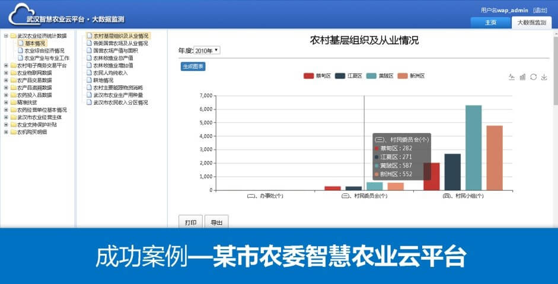Viewport: 558px width, 284px height.
Task: Open the 农民人均纯收入 report item
Action: click(110, 73)
